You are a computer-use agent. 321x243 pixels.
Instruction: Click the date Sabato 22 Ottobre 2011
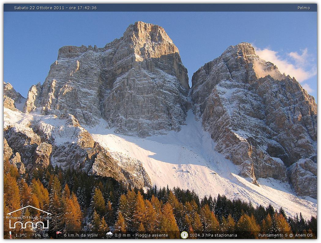pyautogui.click(x=39, y=8)
